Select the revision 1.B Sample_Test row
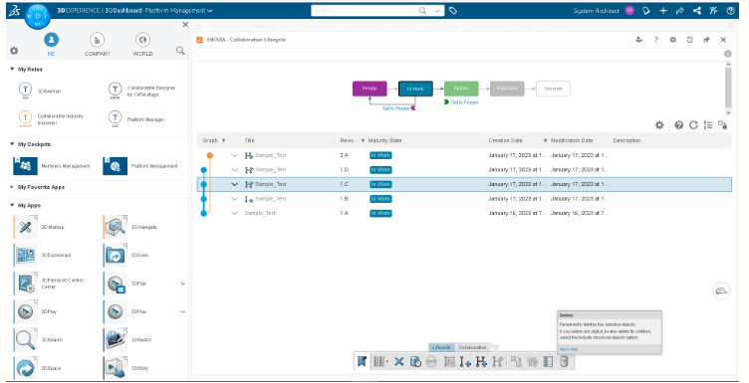Screen dimensions: 749x383 click(x=464, y=199)
